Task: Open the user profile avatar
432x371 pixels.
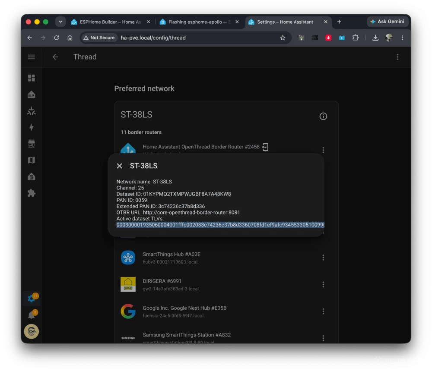Action: (32, 331)
